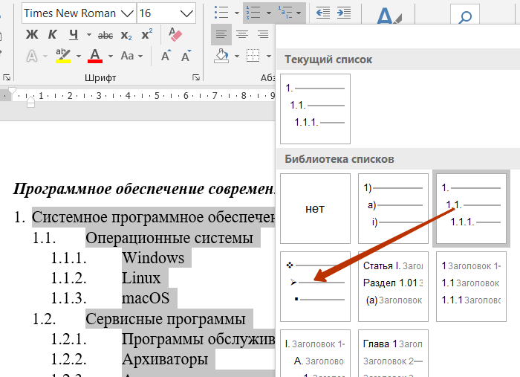Screen dimensions: 520x377
Task: Apply superscript x² formatting
Action: pos(147,34)
